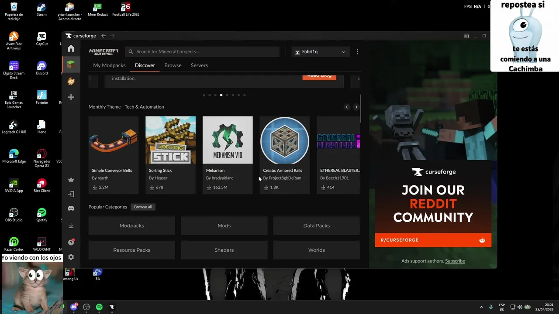The width and height of the screenshot is (559, 314).
Task: Open the Mods category
Action: coord(224,225)
